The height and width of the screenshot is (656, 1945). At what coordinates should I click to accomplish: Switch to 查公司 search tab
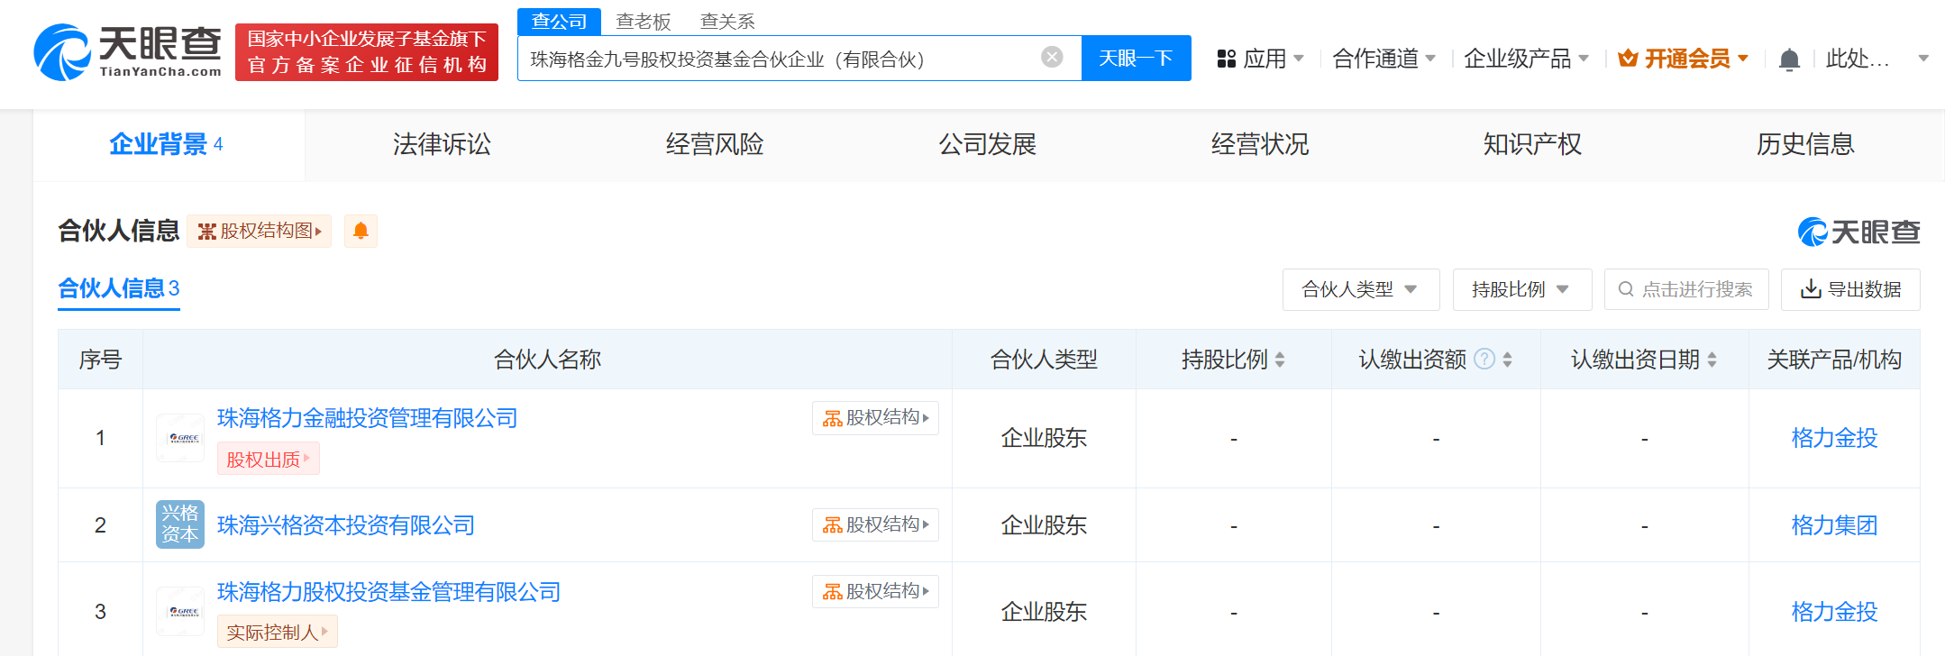559,21
